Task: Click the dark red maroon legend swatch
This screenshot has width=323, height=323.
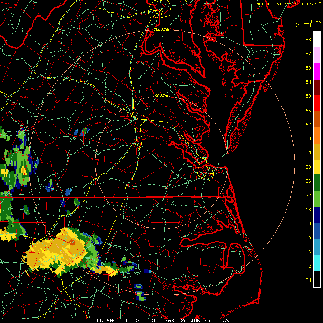Action: point(317,87)
